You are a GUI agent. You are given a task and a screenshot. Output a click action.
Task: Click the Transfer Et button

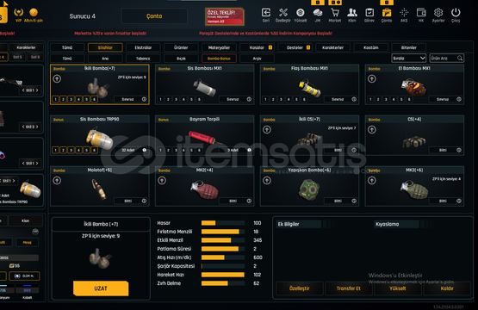tap(349, 288)
